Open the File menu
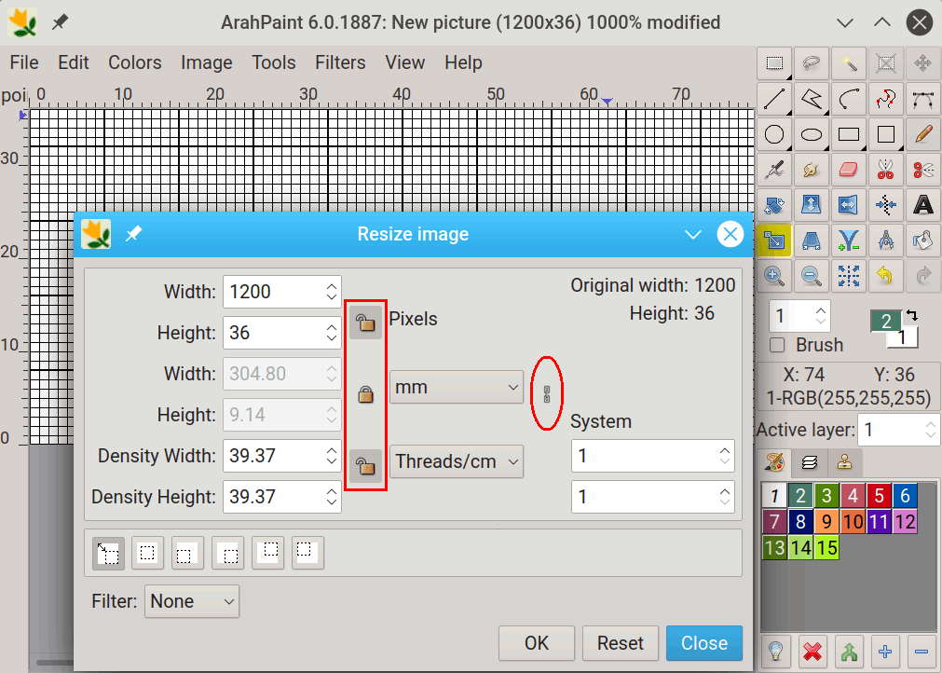Image resolution: width=942 pixels, height=673 pixels. click(24, 62)
